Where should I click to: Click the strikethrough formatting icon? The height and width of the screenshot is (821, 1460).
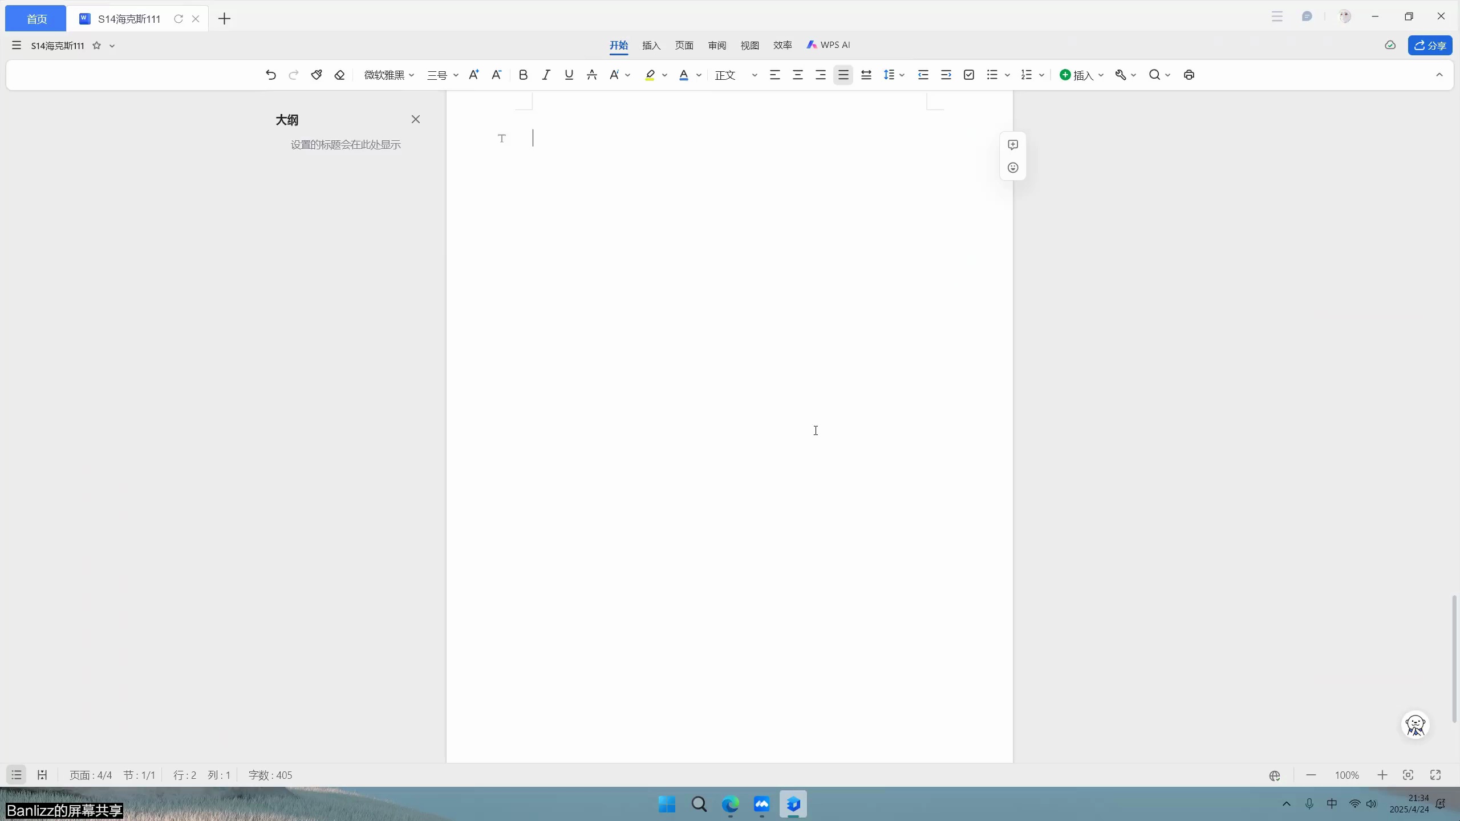click(592, 75)
